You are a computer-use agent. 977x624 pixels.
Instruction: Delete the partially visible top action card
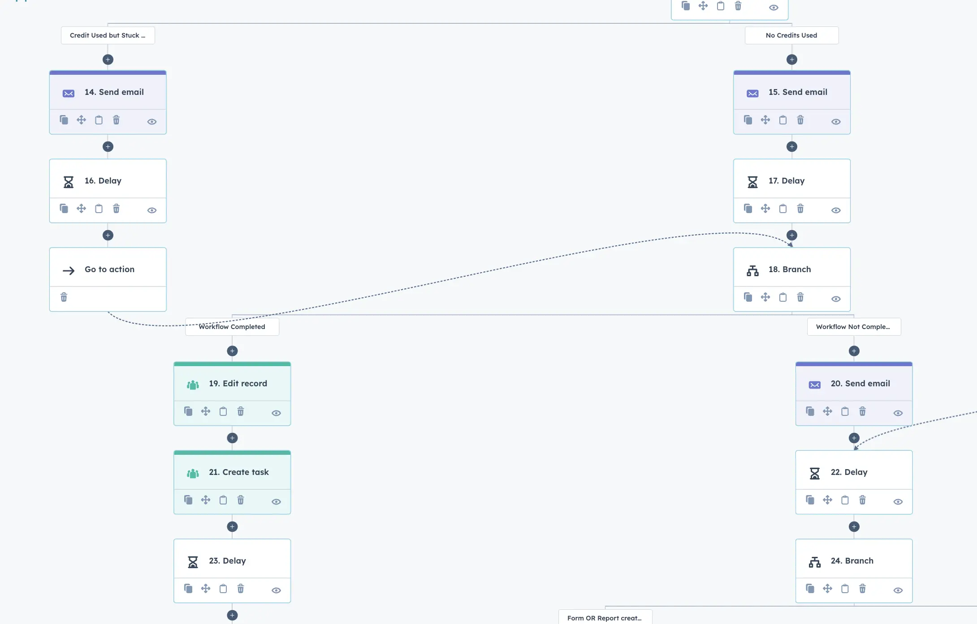tap(738, 6)
